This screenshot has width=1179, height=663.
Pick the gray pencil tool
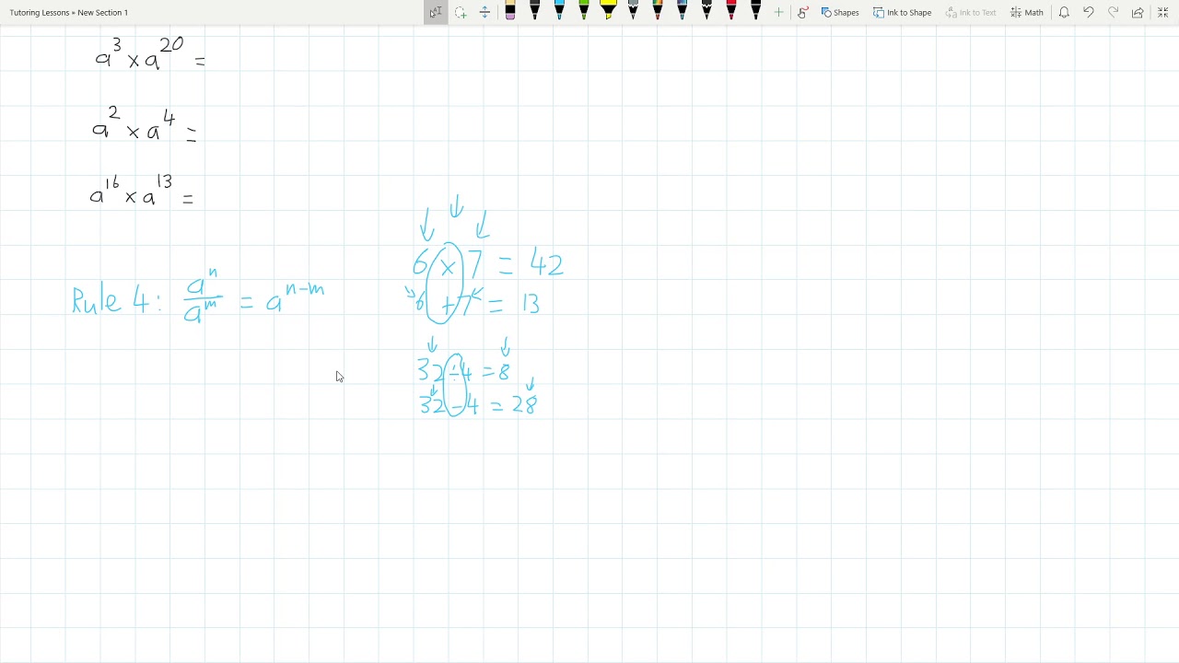click(633, 12)
